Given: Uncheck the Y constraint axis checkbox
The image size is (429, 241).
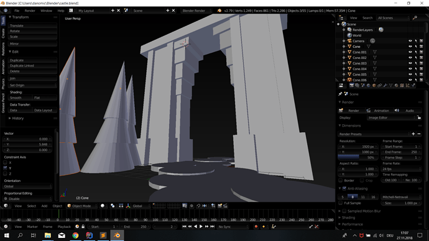Looking at the screenshot, I should pos(5,168).
